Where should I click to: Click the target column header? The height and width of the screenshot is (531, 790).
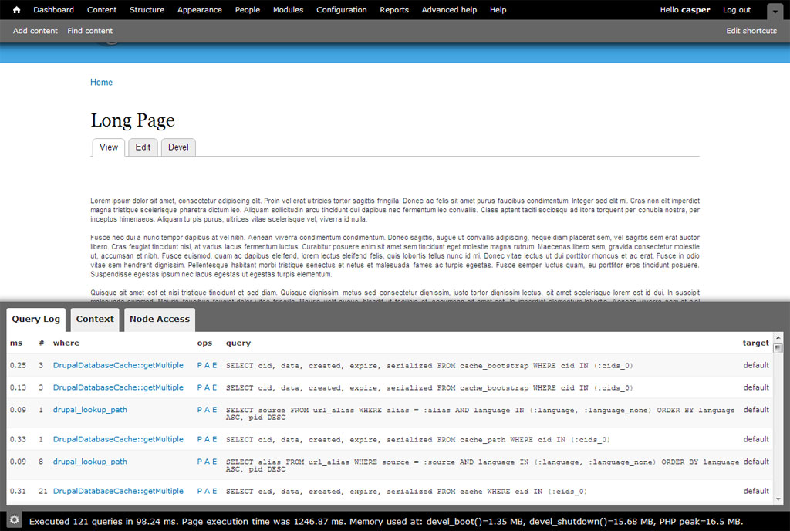[x=756, y=343]
